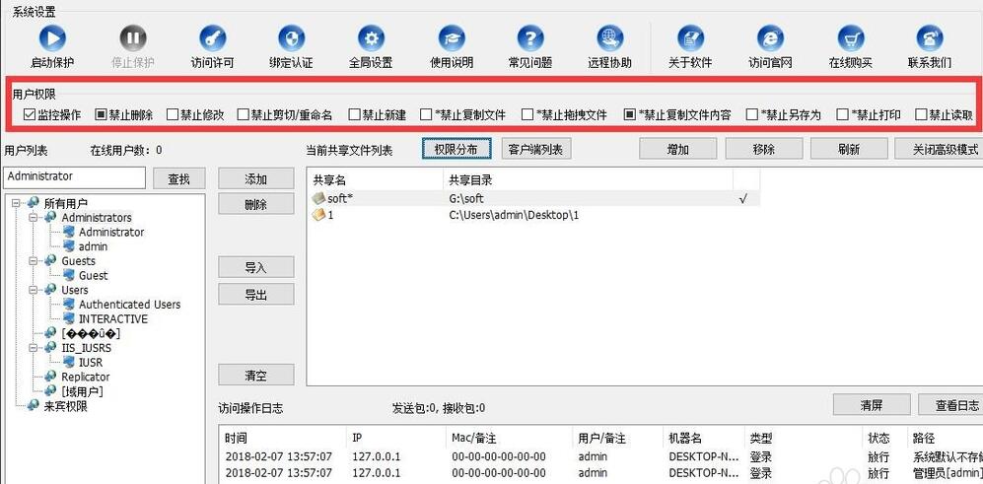Click the 删除 user button
This screenshot has width=983, height=484.
[255, 204]
